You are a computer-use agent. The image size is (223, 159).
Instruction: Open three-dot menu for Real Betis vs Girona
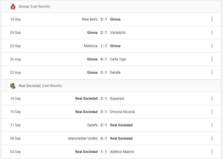coord(212,19)
